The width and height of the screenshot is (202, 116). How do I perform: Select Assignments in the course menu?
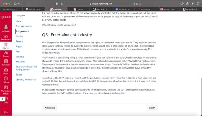coord(22,31)
